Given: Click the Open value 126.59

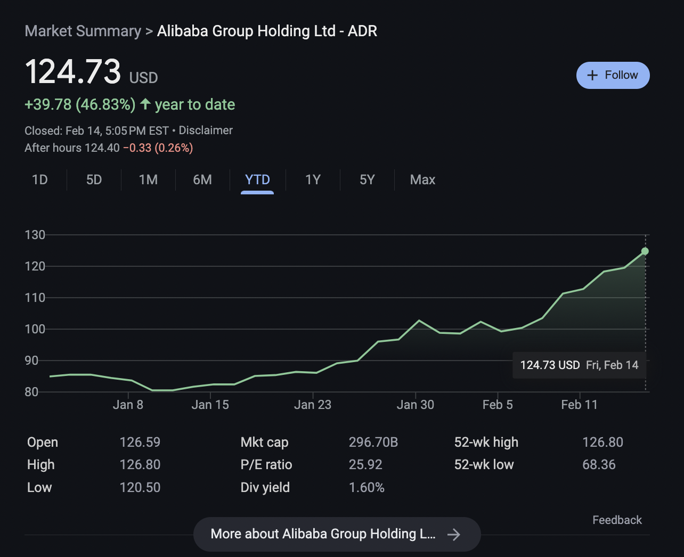Looking at the screenshot, I should [x=140, y=442].
